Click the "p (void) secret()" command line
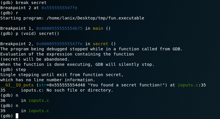The image size is (220, 119). [37, 33]
